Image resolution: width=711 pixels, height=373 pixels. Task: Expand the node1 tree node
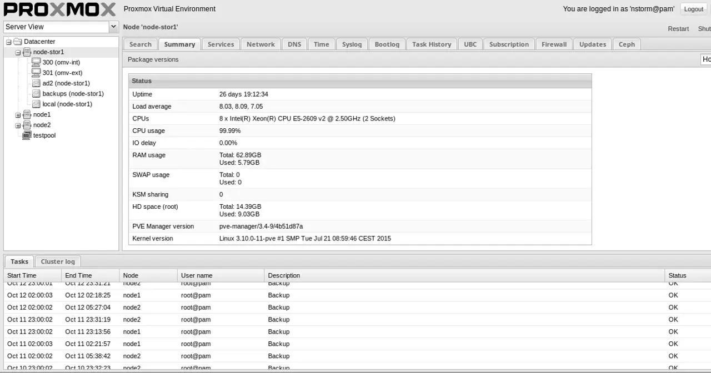pyautogui.click(x=18, y=115)
